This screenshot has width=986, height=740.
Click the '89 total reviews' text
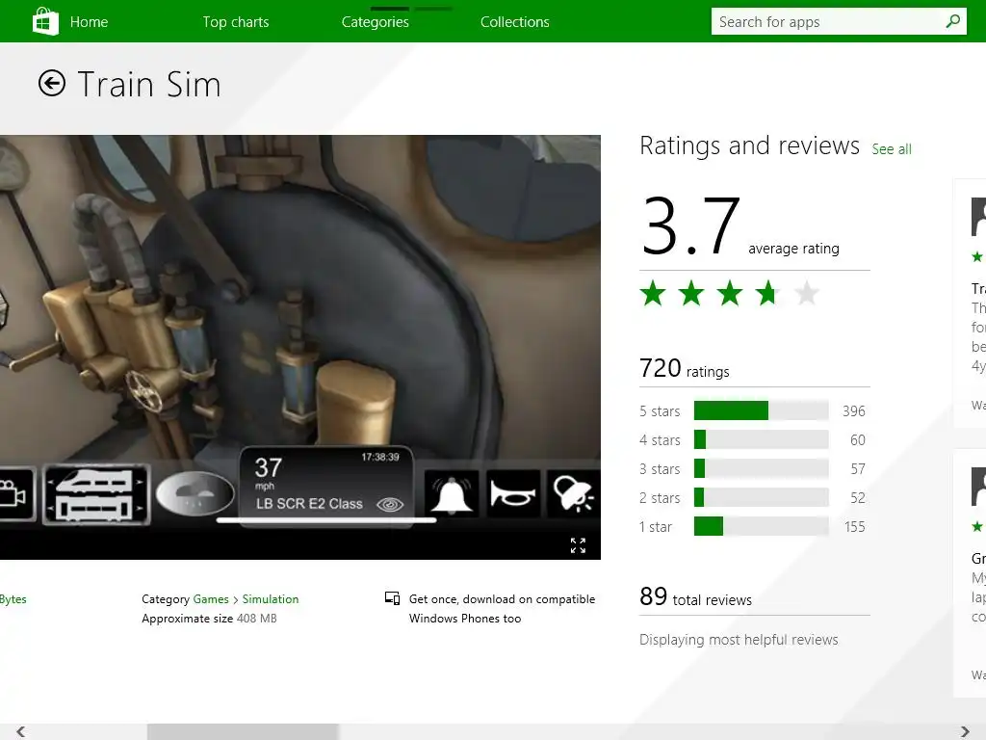(x=695, y=597)
